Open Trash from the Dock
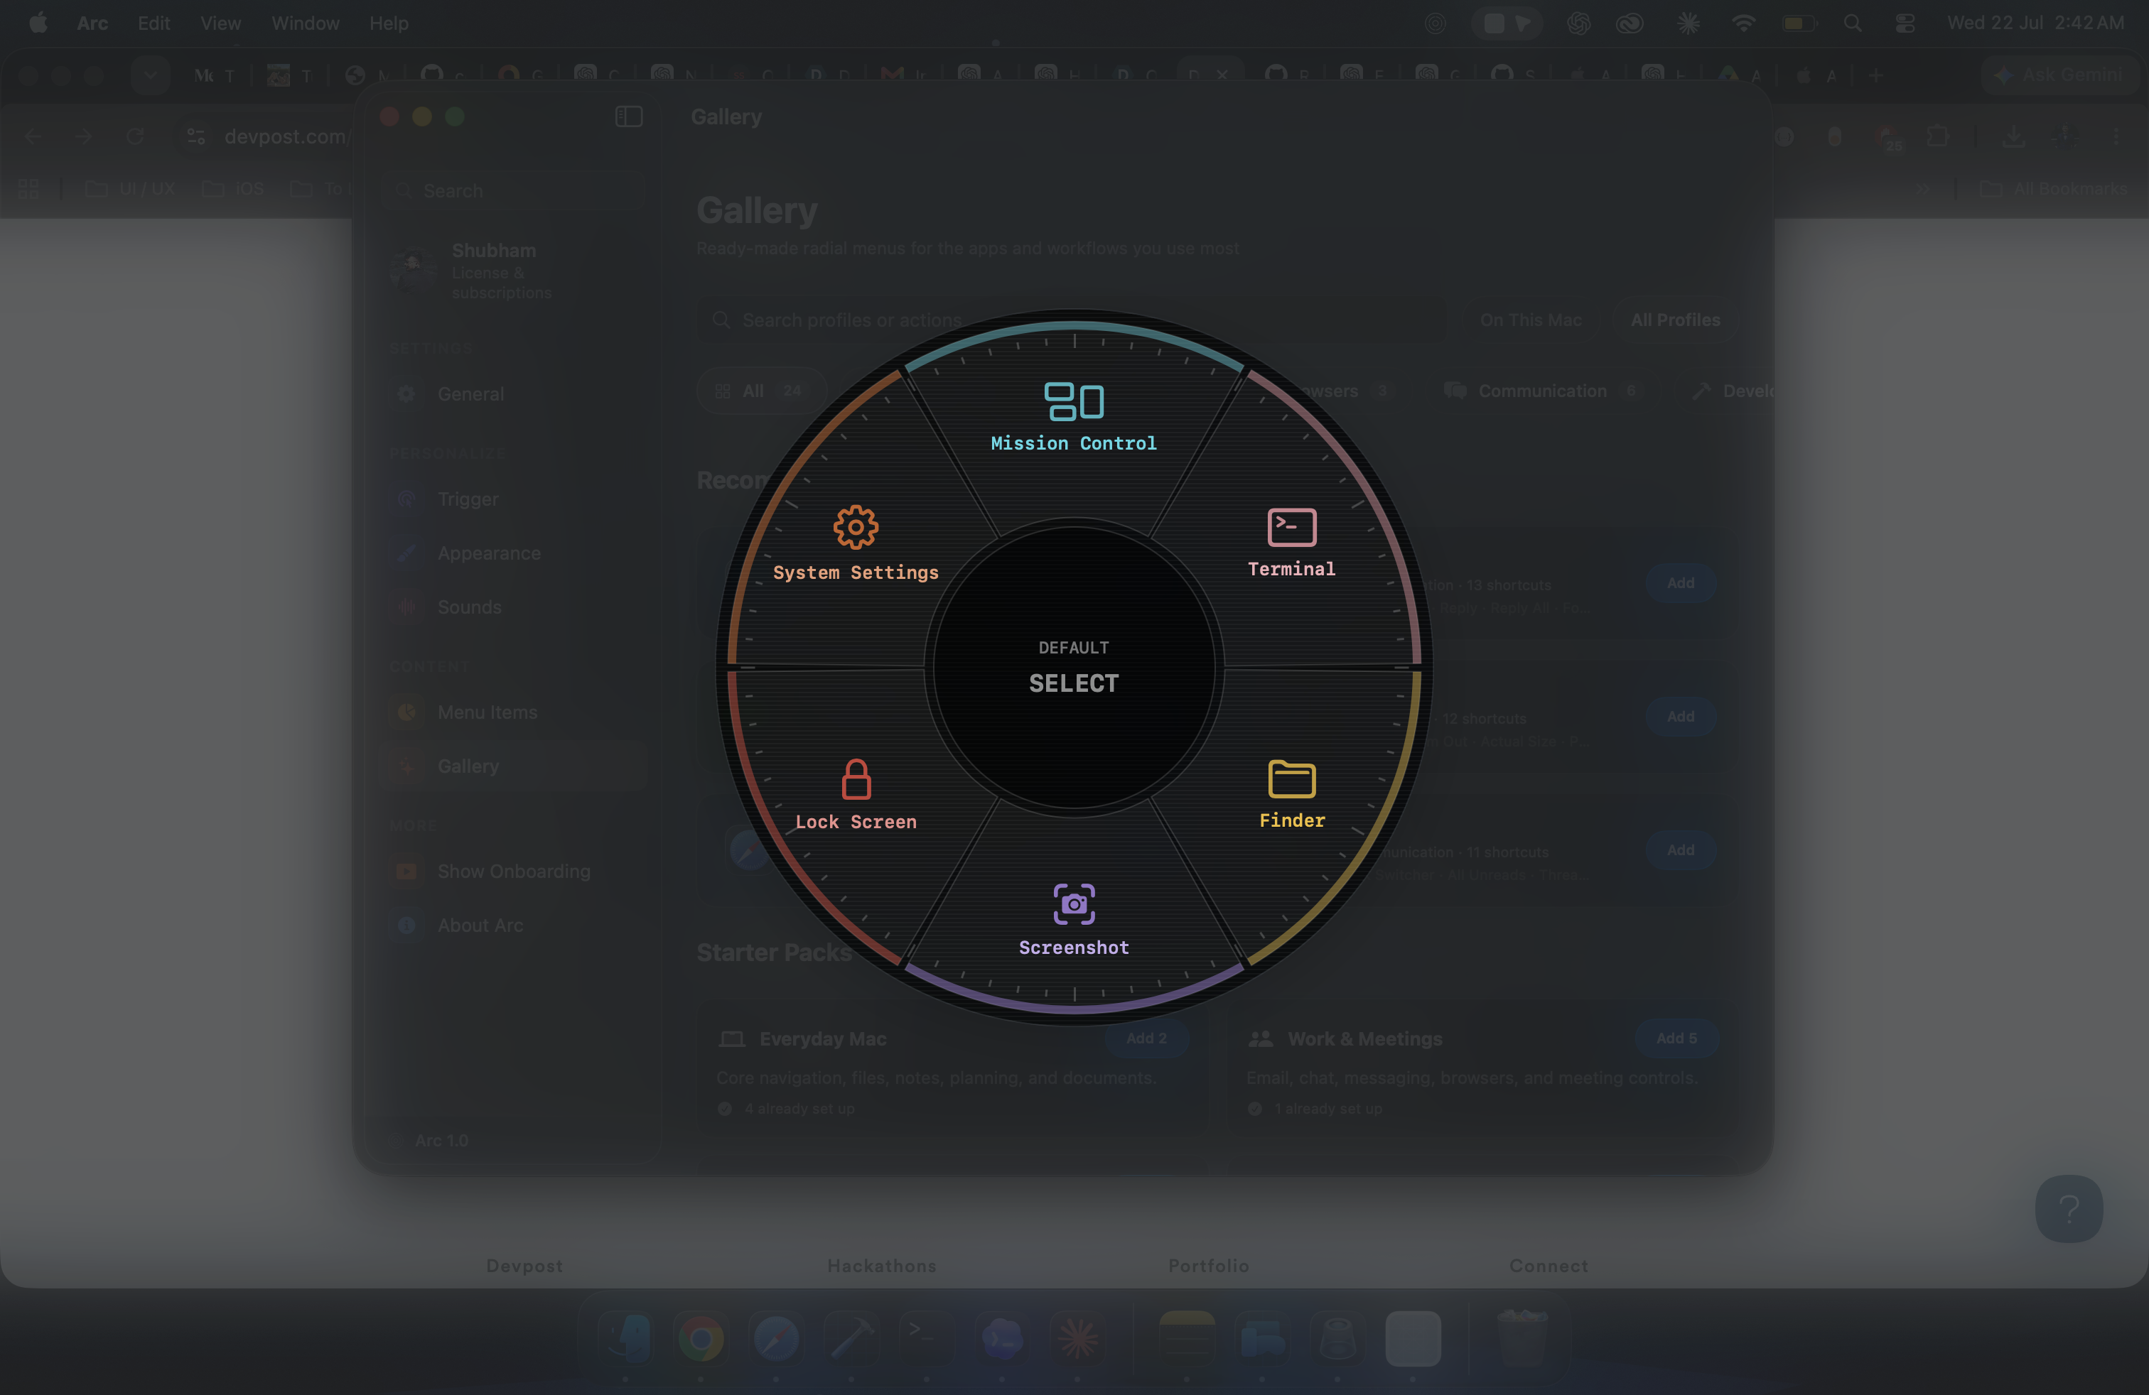The width and height of the screenshot is (2149, 1395). click(x=1521, y=1338)
